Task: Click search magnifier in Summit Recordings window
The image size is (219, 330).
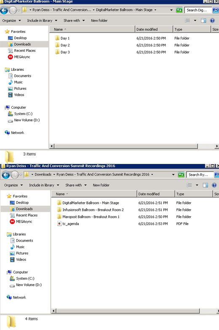Action: (x=217, y=174)
